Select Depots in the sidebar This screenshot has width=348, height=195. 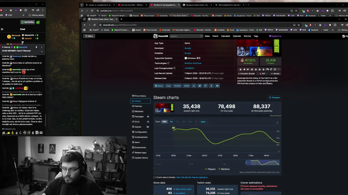(140, 127)
